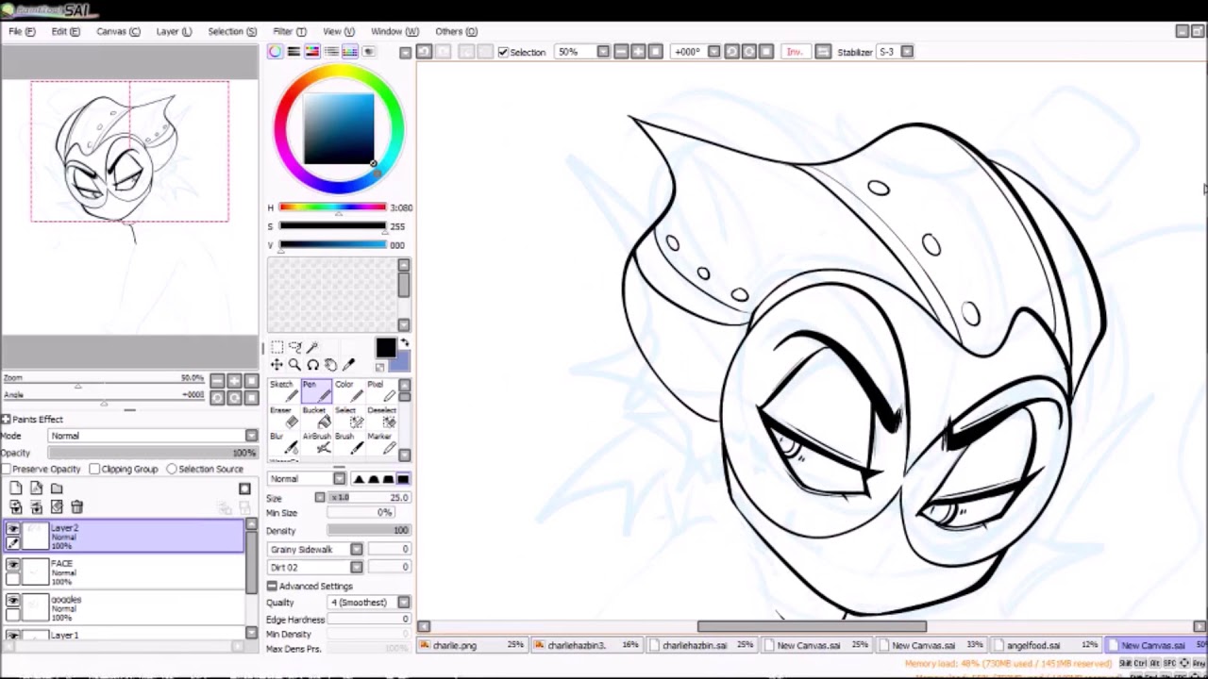Select the Deselect pen tool
Screen dimensions: 1208x679
(380, 417)
